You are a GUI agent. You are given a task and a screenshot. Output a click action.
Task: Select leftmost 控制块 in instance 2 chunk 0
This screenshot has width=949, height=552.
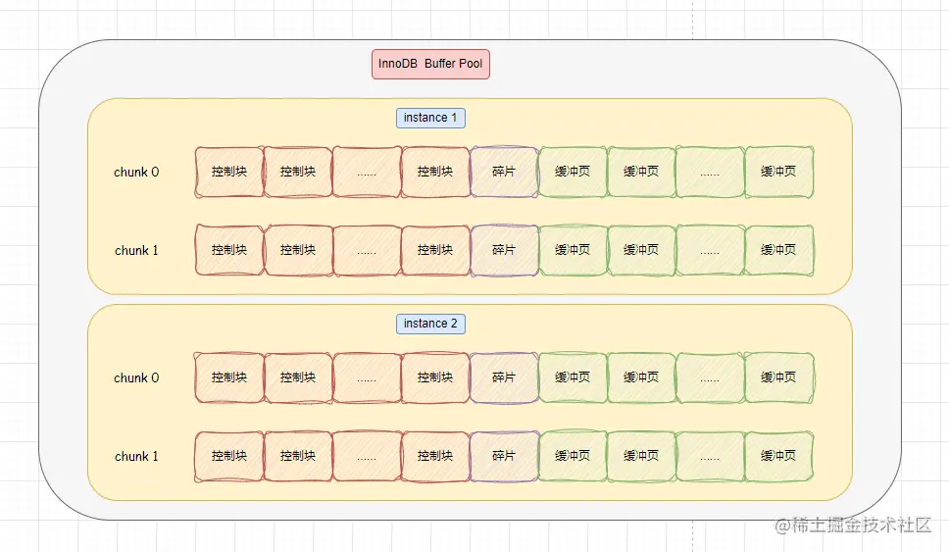(229, 377)
